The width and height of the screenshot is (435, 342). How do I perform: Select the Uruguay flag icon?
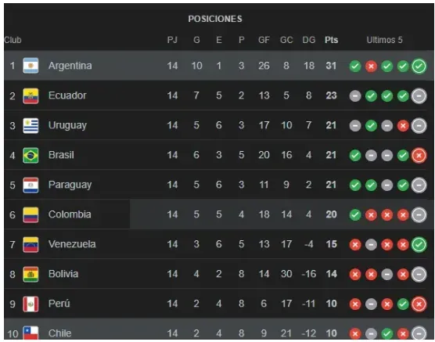[x=31, y=125]
